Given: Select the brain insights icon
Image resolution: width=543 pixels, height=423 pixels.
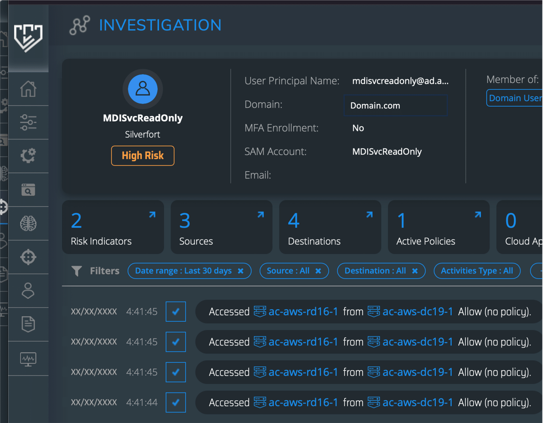Looking at the screenshot, I should [x=28, y=223].
